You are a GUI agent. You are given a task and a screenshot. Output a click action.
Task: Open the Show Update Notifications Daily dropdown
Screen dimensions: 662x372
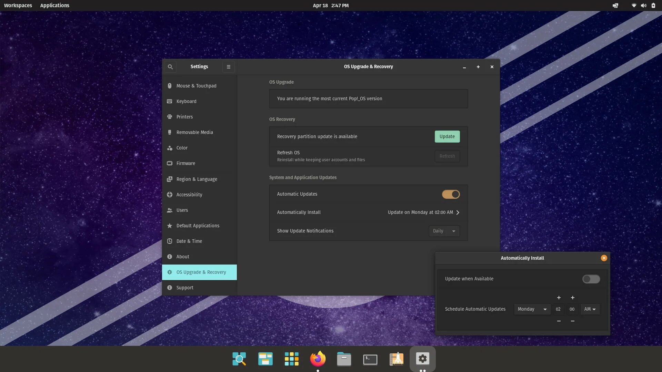pos(444,231)
